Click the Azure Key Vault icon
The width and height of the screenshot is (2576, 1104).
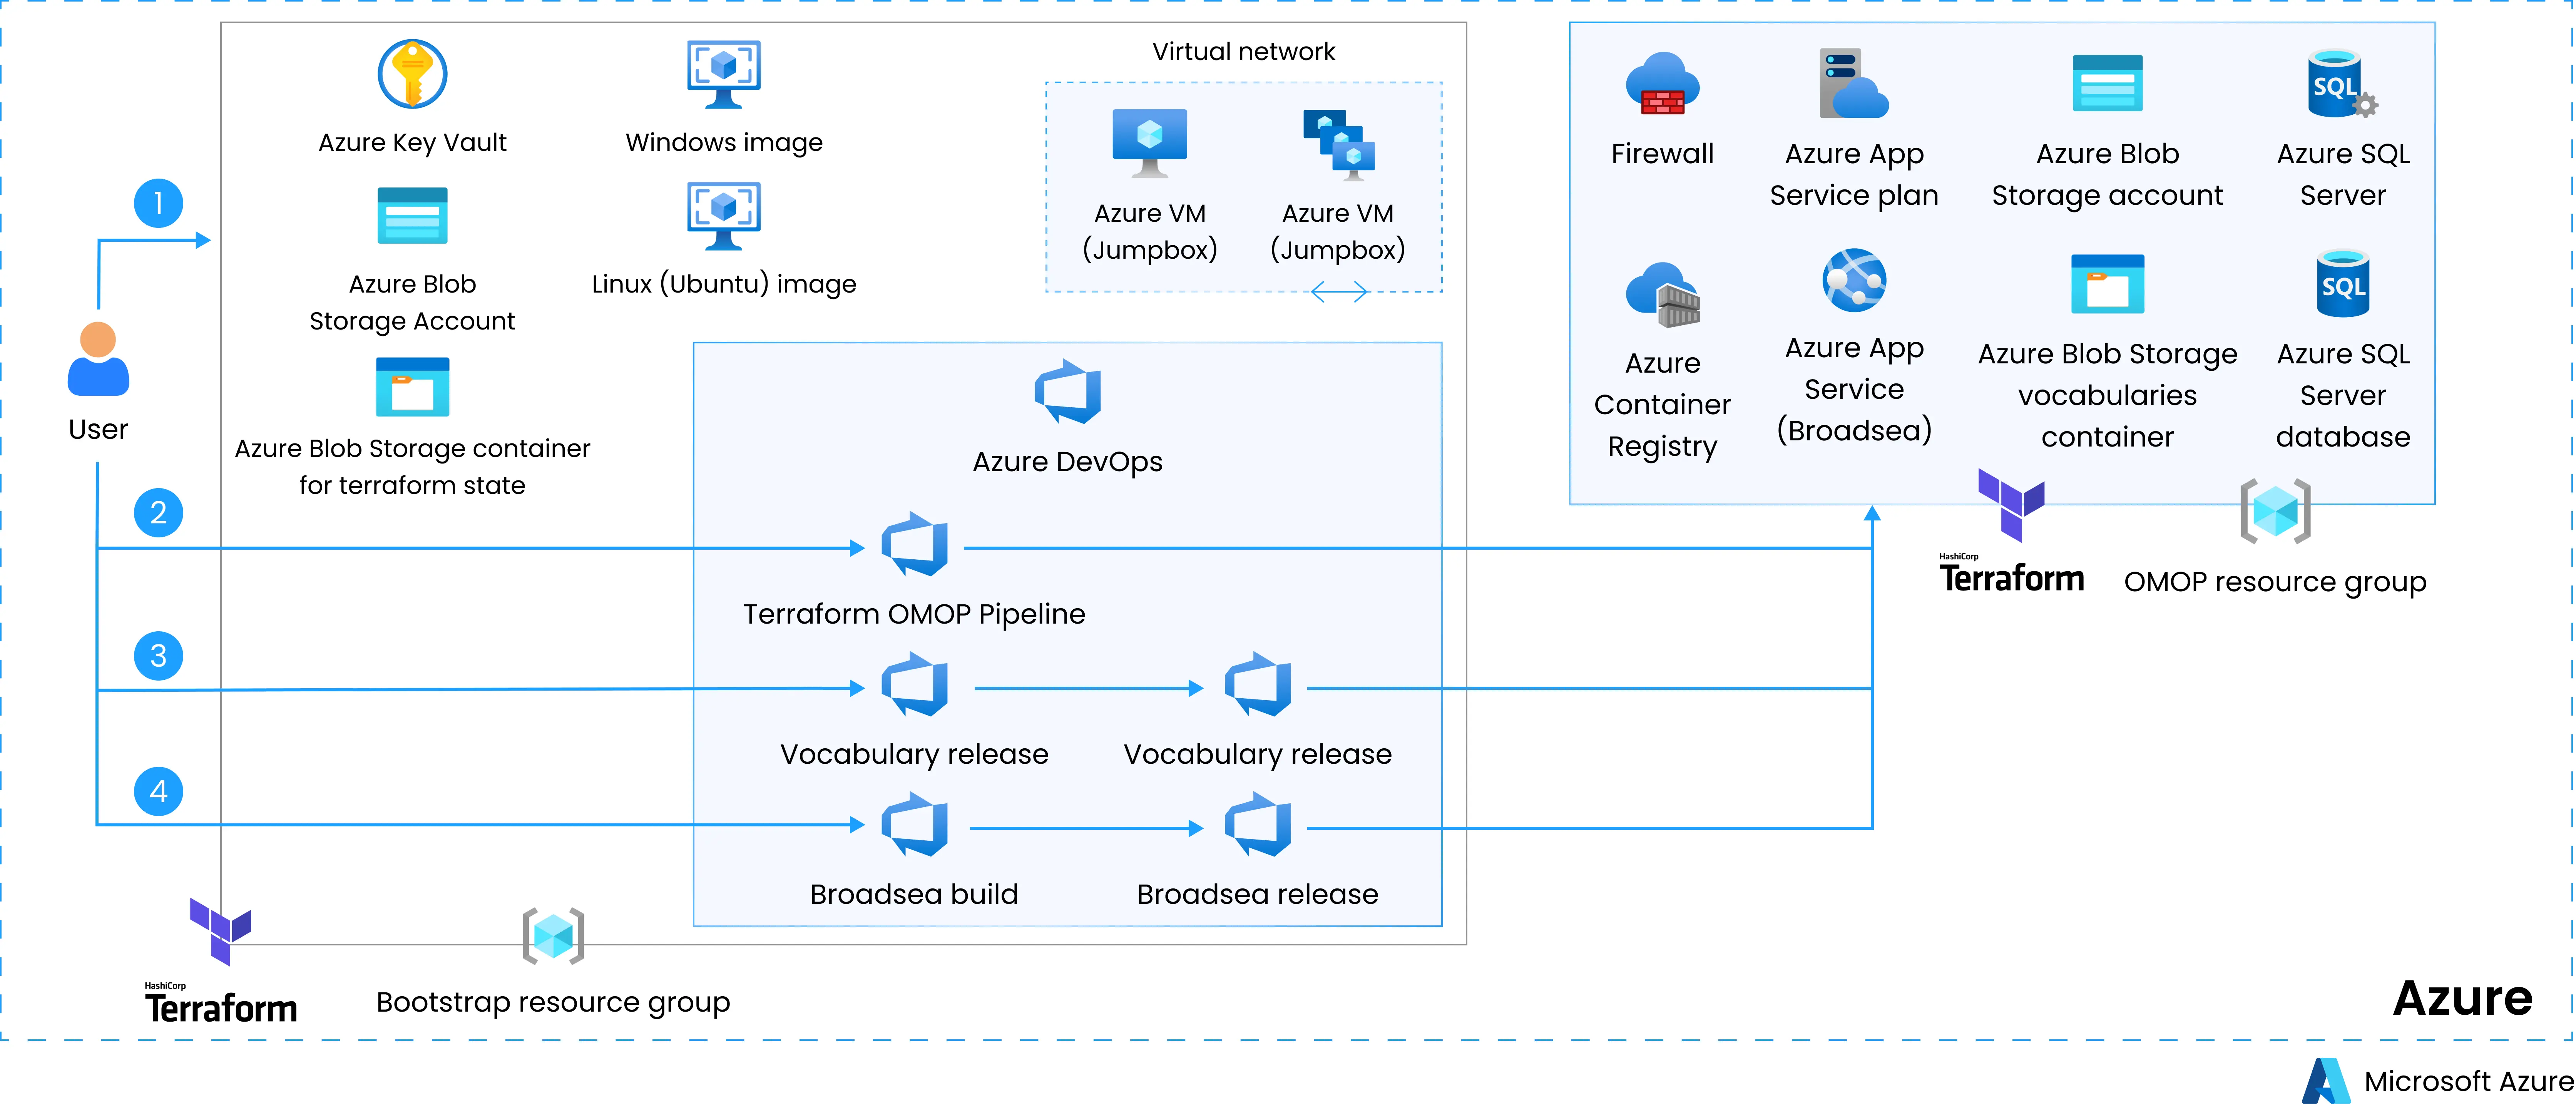412,74
